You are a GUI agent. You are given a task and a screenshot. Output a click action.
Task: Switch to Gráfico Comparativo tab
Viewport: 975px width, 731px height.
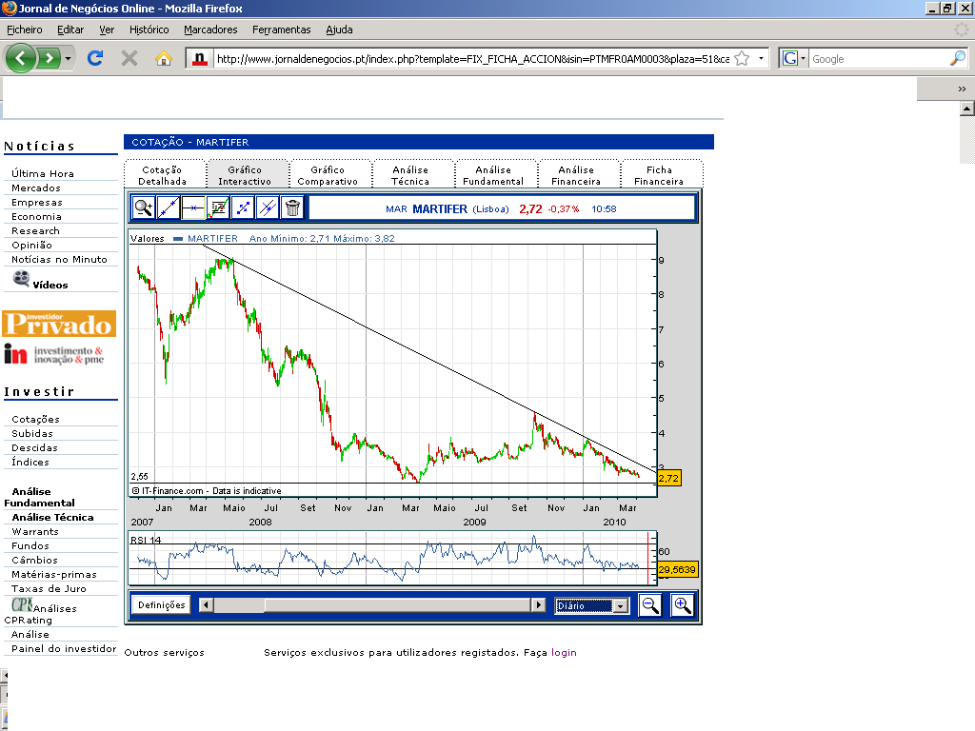pyautogui.click(x=328, y=175)
